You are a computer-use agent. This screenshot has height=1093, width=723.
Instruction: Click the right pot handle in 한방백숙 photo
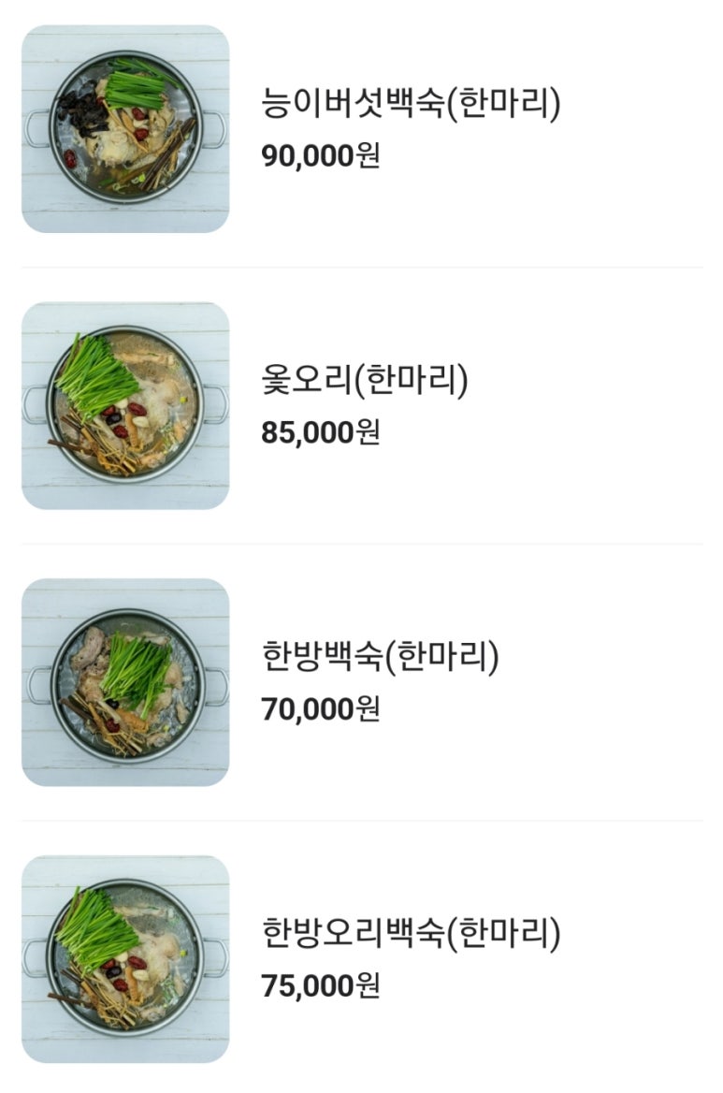218,686
